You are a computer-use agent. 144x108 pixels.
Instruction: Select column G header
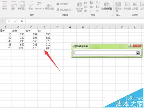pos(70,27)
